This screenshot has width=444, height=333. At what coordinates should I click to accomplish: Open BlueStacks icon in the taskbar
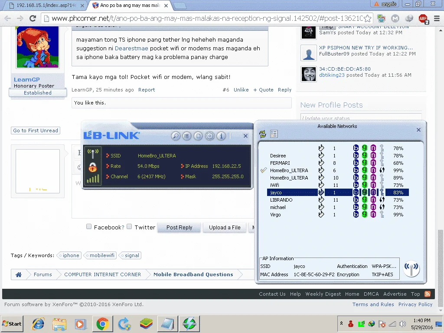pyautogui.click(x=146, y=323)
